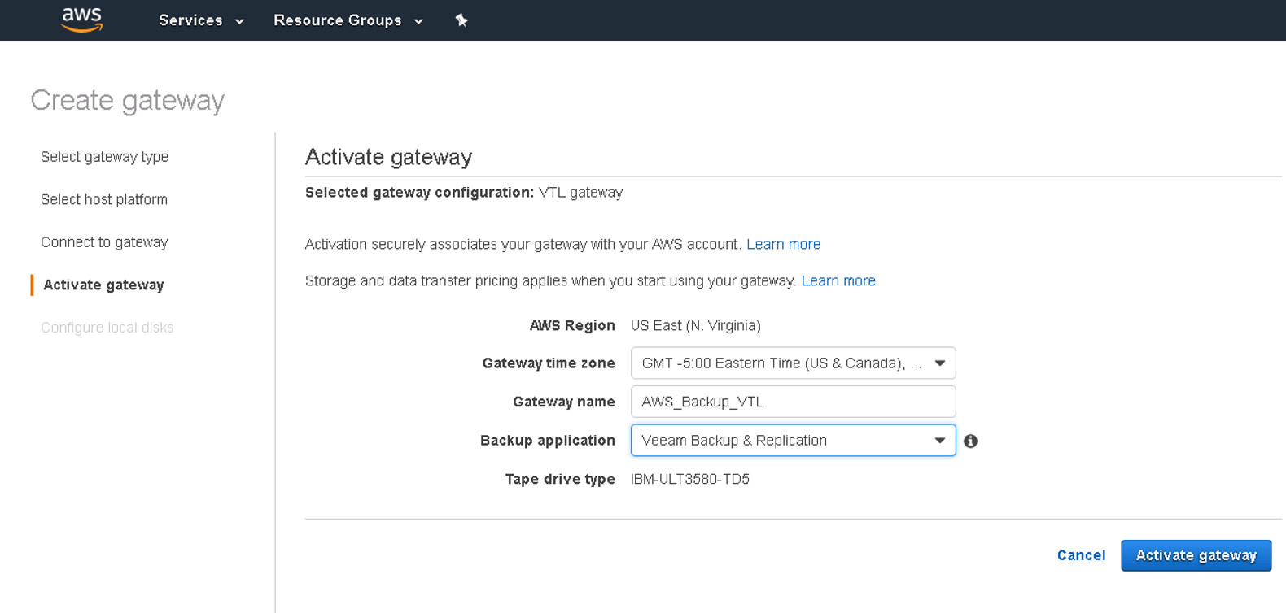The height and width of the screenshot is (613, 1286).
Task: Select Activate gateway step in sidebar
Action: [103, 285]
